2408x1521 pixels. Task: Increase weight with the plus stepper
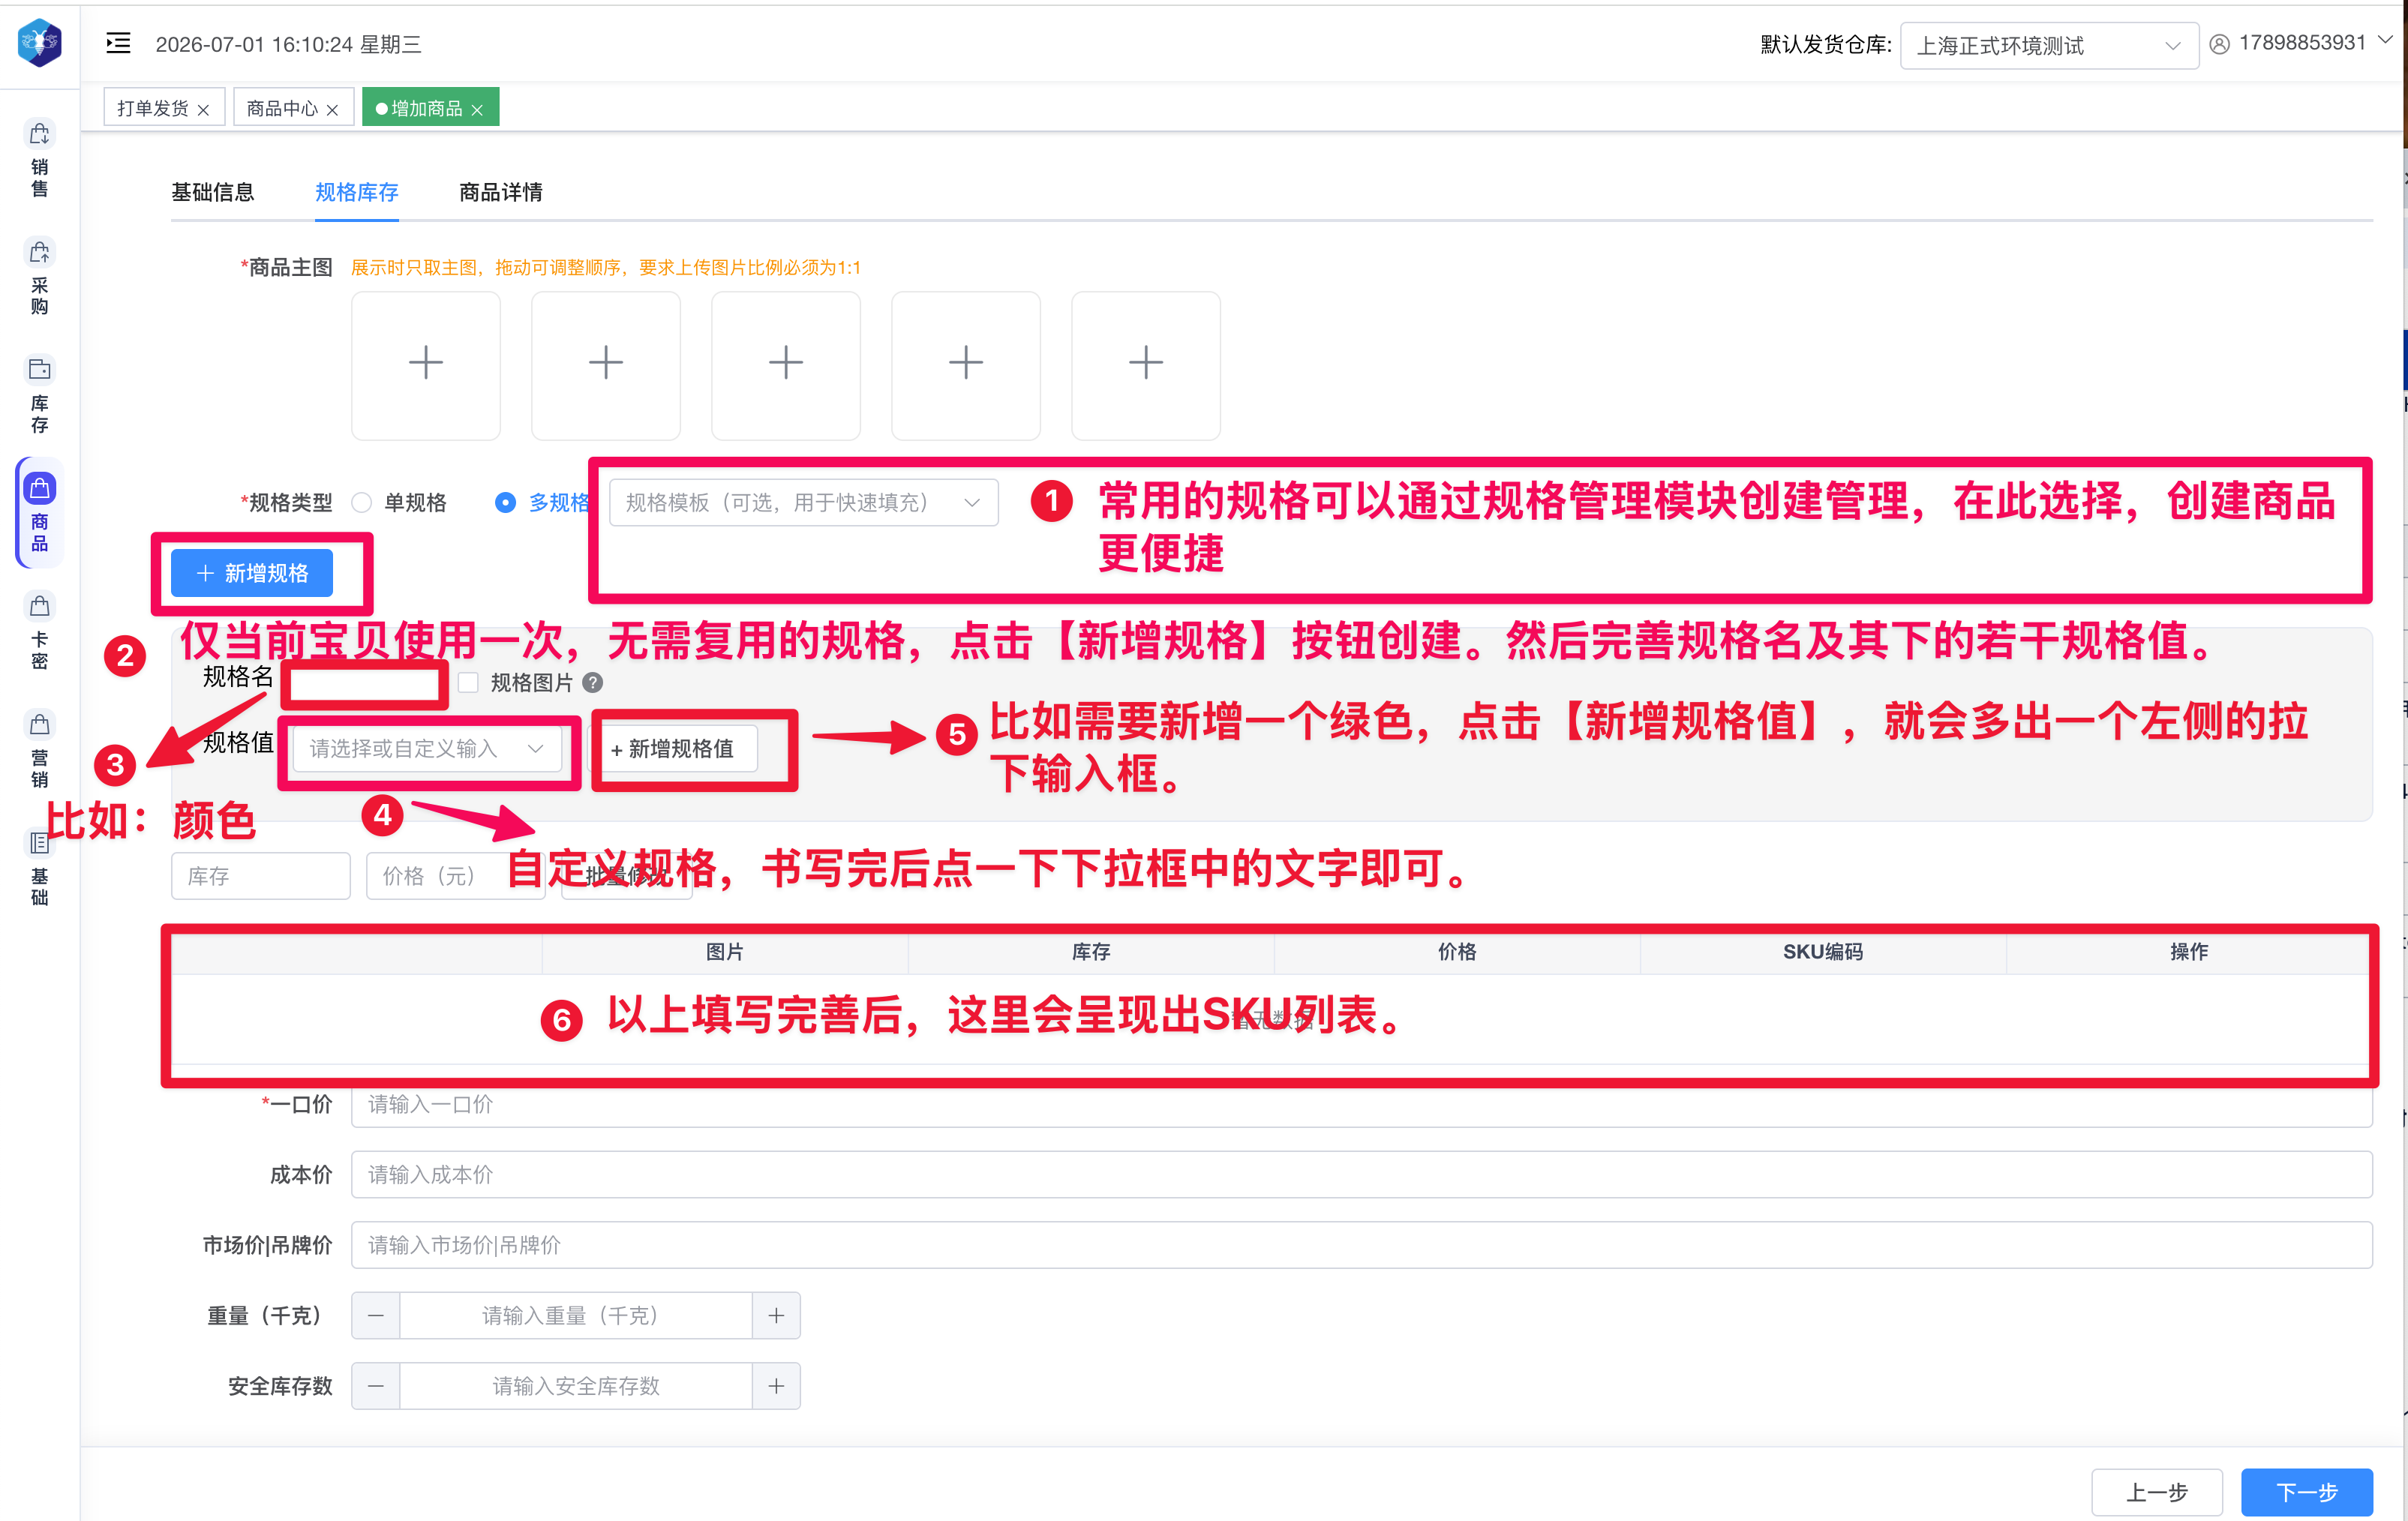pos(776,1315)
